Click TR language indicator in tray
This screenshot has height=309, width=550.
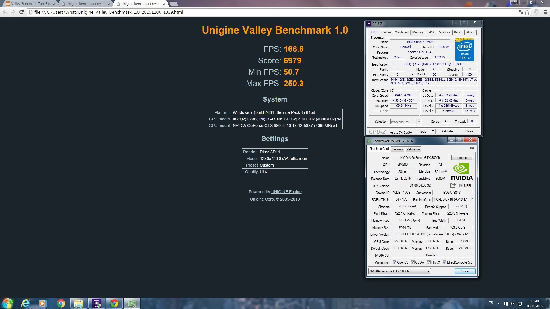[491, 303]
